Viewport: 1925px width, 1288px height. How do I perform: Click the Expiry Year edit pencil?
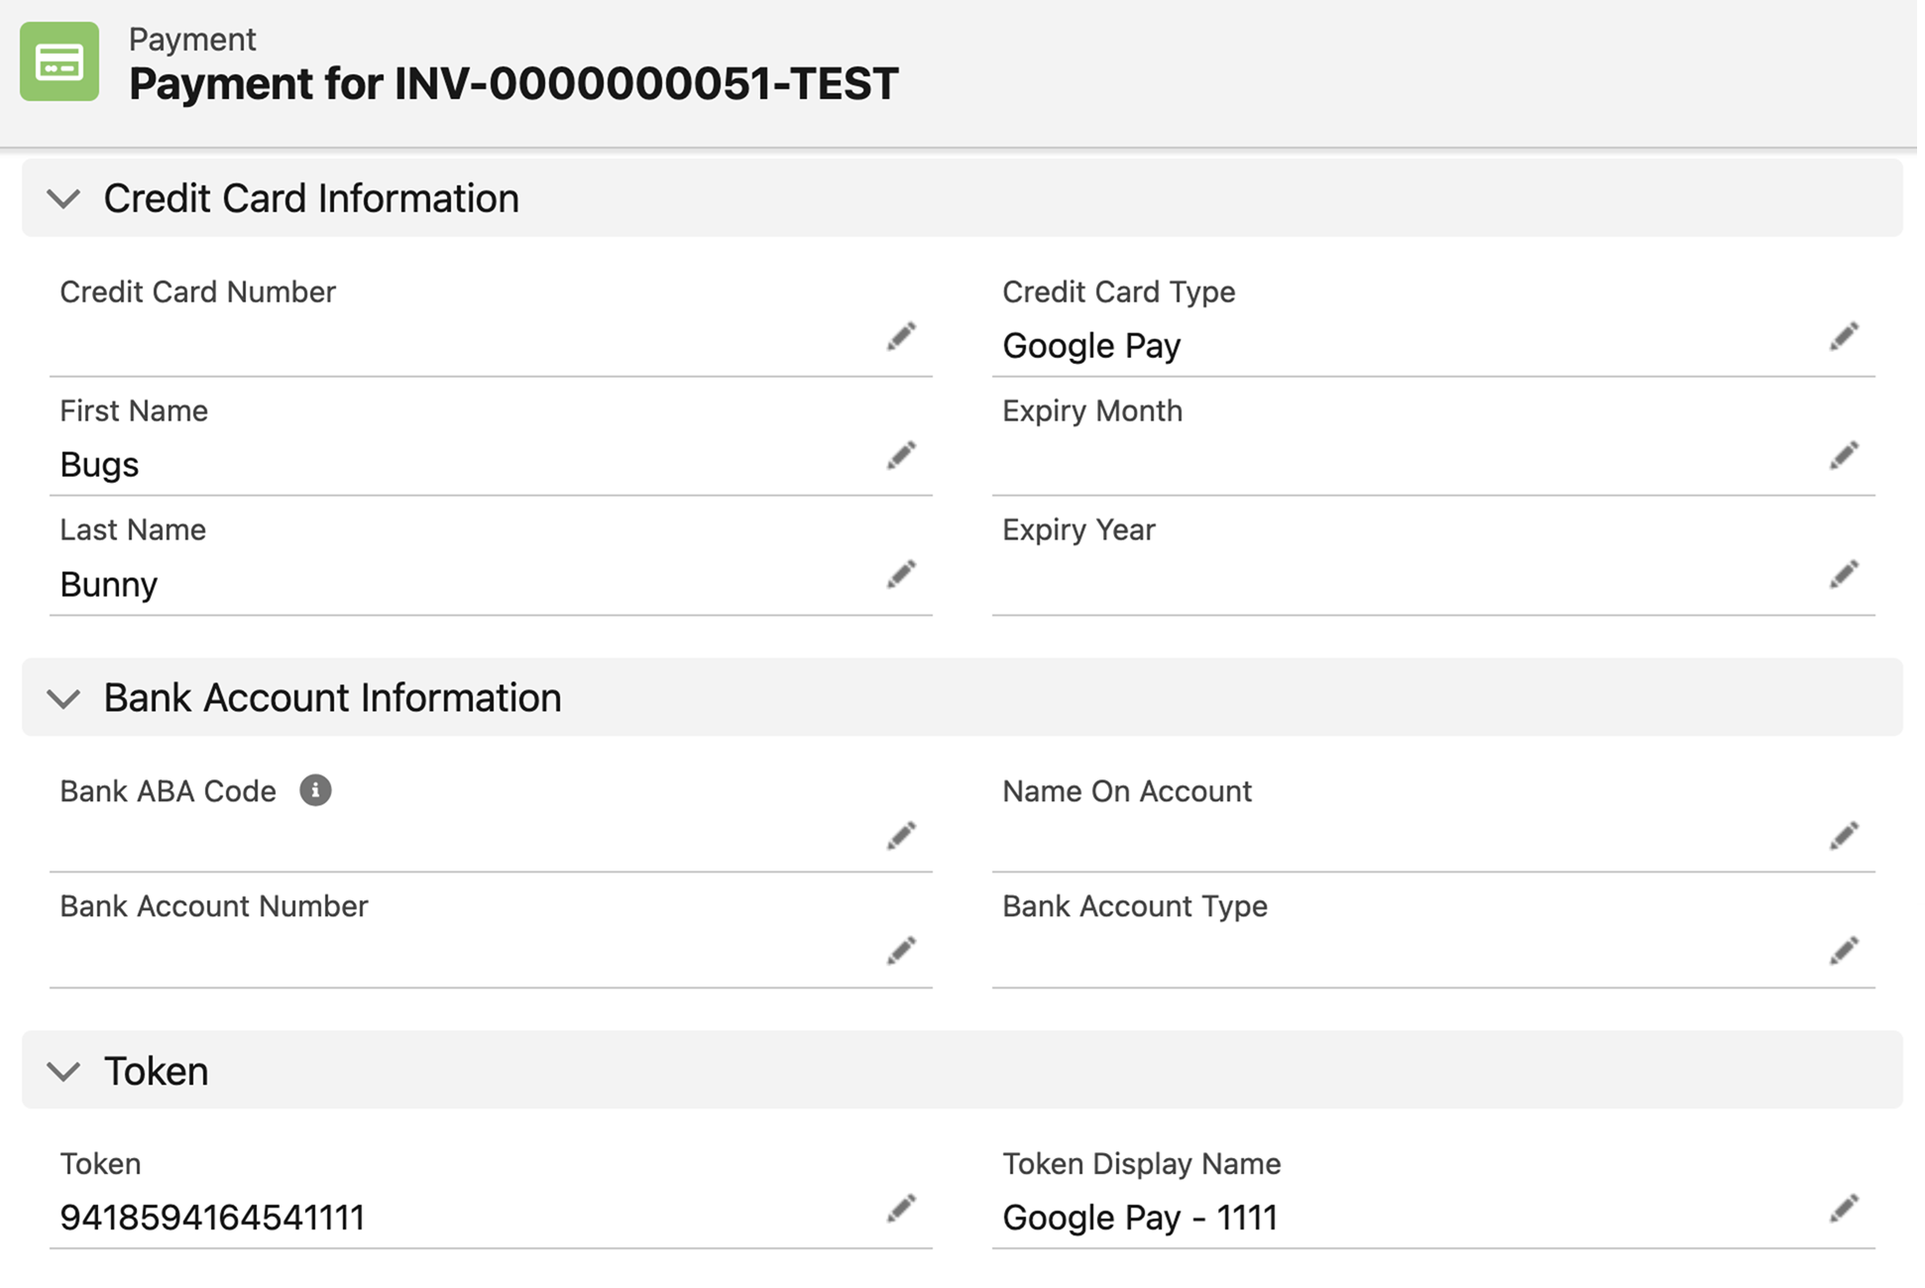click(1843, 575)
